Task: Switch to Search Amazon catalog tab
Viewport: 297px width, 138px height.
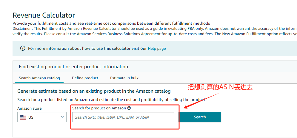Action: [x=39, y=78]
